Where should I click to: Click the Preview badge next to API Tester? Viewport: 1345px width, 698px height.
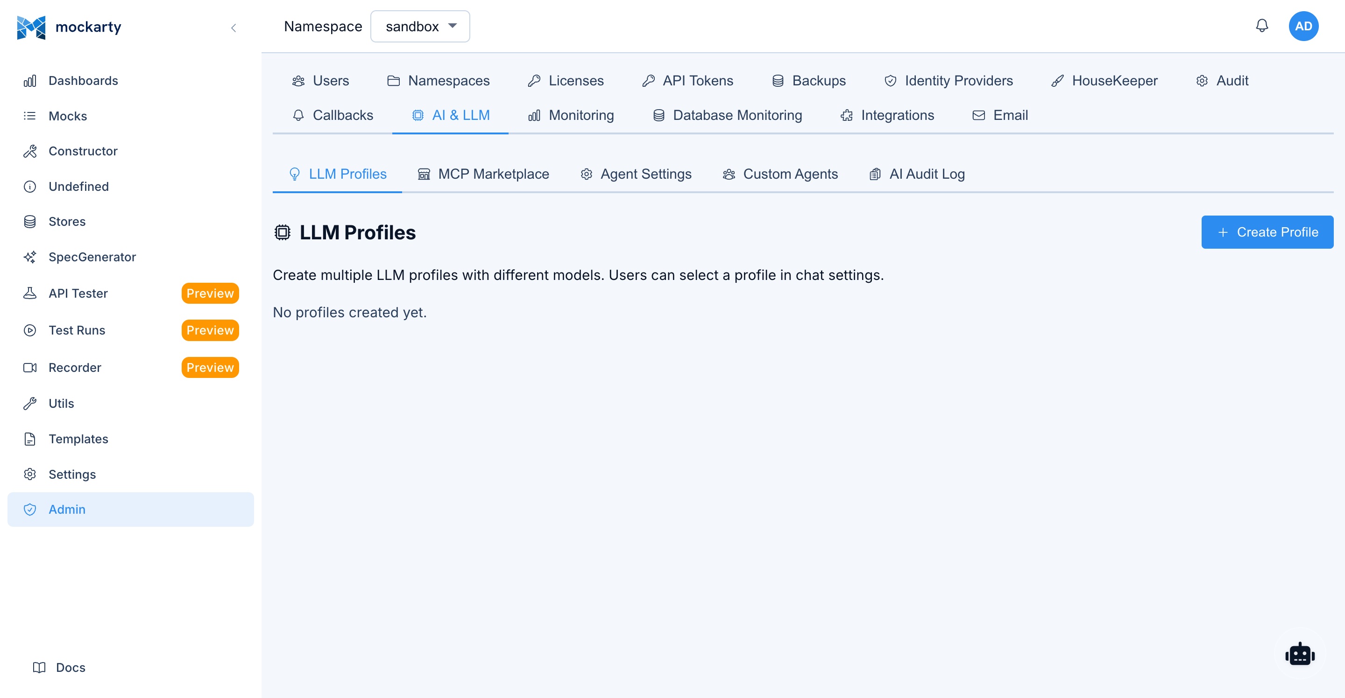(210, 293)
